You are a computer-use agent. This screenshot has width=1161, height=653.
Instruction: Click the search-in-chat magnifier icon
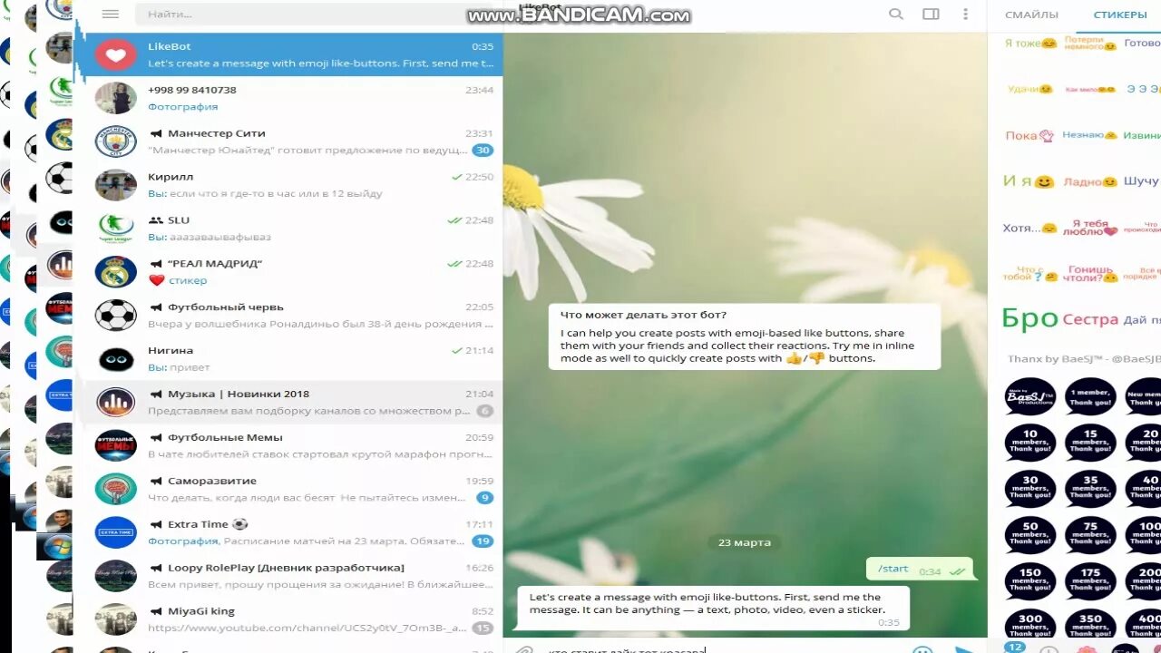coord(896,15)
